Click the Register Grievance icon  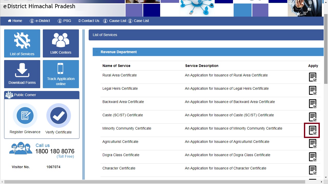[25, 116]
